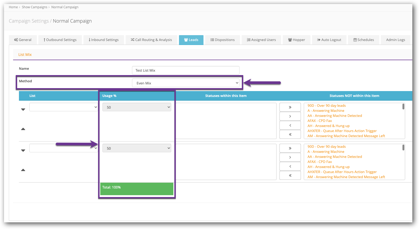Click single right arrow in first row
The image size is (419, 229).
coord(290,116)
